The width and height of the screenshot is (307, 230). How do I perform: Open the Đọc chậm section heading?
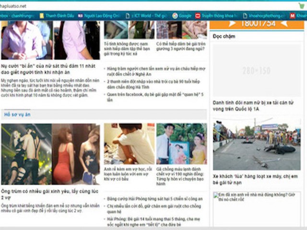pos(224,36)
